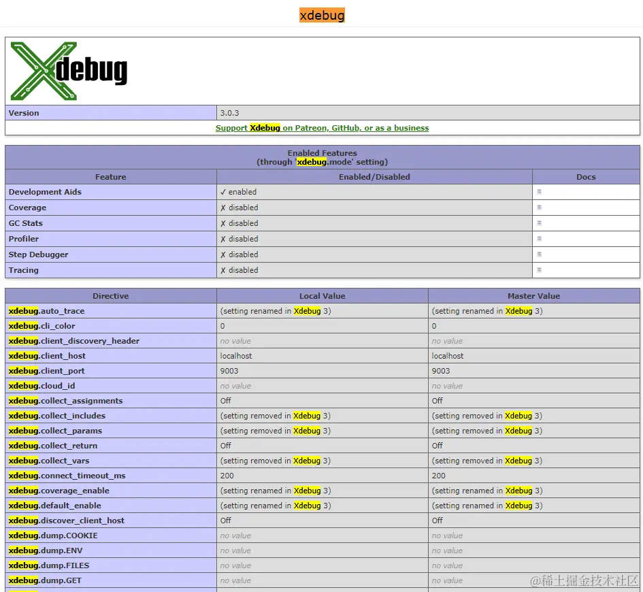
Task: Click the Enabled Features table header
Action: (x=322, y=157)
